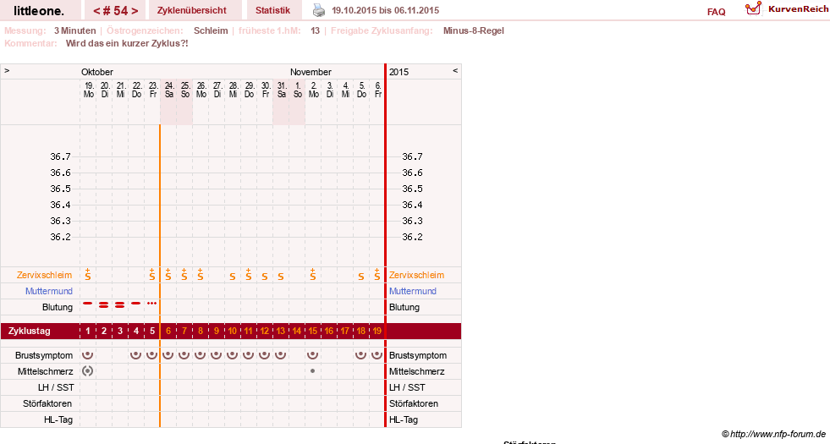The image size is (830, 444).
Task: Click the LH / SST row label on left
Action: pos(56,387)
